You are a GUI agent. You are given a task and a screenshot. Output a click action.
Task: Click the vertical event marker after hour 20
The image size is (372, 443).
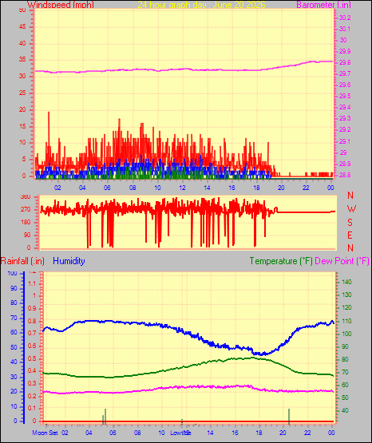[289, 416]
